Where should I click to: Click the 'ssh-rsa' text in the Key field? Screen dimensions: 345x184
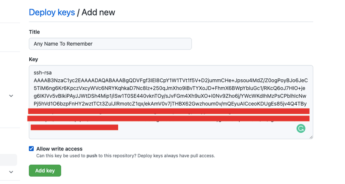click(42, 73)
